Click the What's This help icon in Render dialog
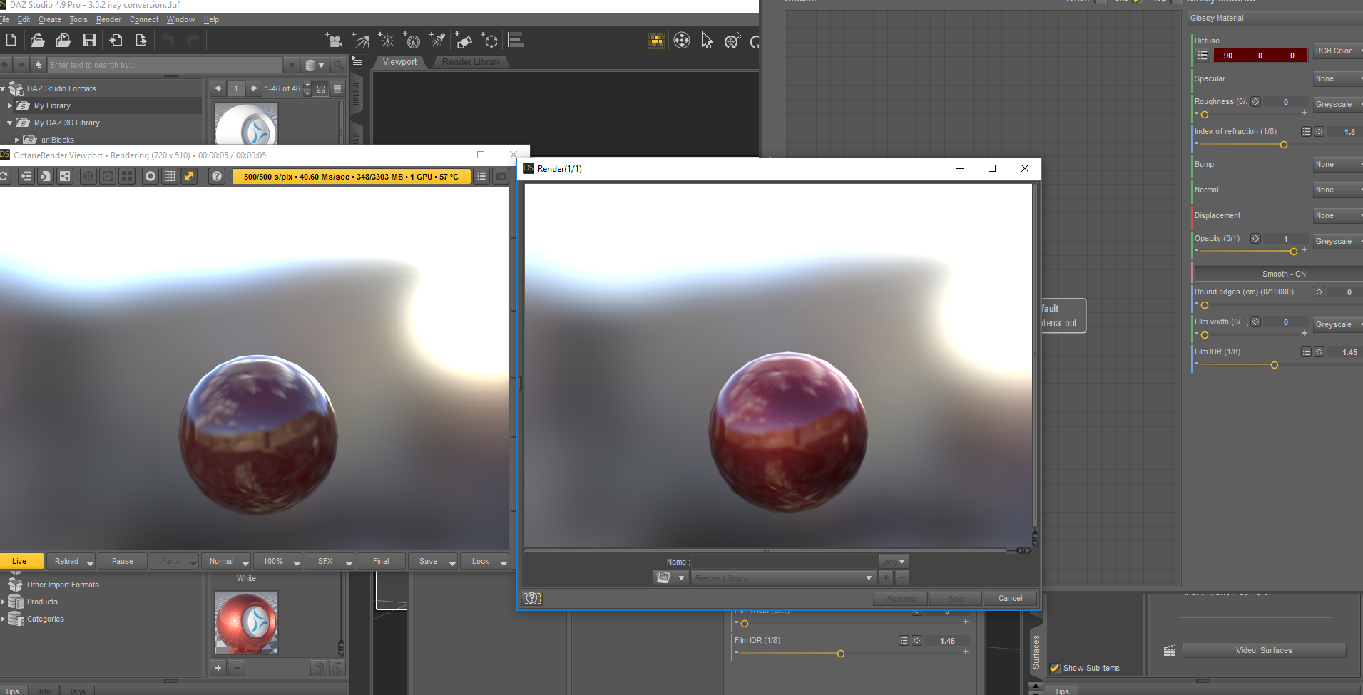The image size is (1363, 695). [532, 599]
